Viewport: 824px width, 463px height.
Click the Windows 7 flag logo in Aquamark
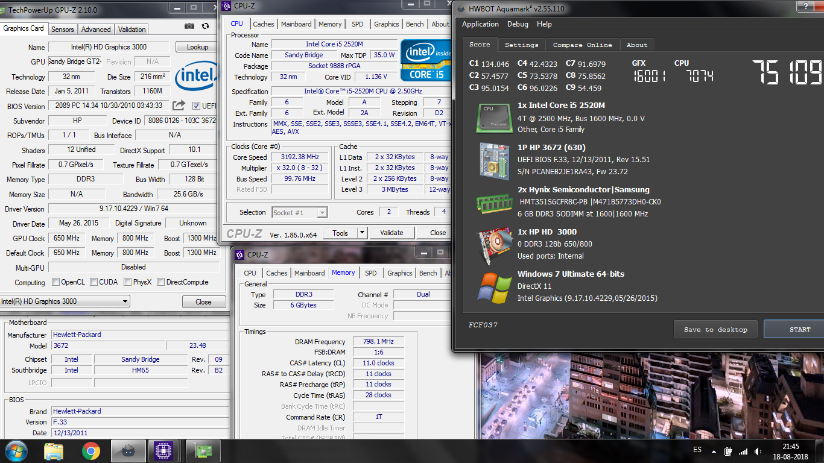(x=495, y=288)
